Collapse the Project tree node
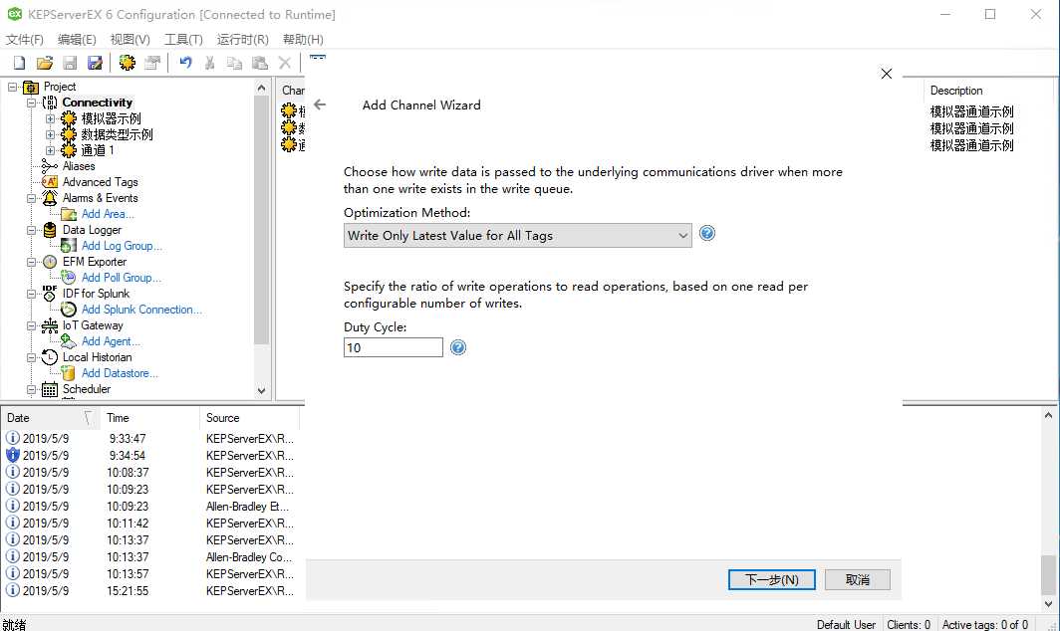This screenshot has width=1060, height=631. [12, 88]
